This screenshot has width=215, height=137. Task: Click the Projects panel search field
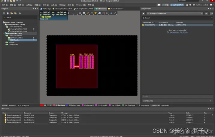click(x=20, y=17)
